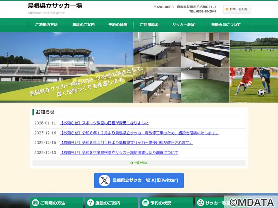The image size is (278, 208).
Task: Click the arrow icon in お問い合わせ button
Action: point(227,9)
